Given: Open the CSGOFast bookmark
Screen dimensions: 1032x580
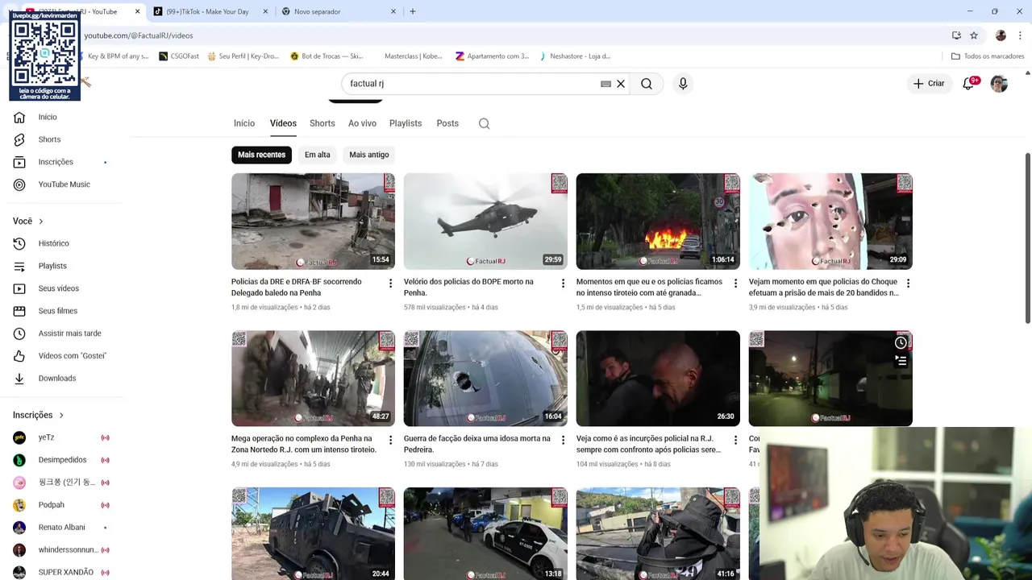Looking at the screenshot, I should click(x=179, y=56).
